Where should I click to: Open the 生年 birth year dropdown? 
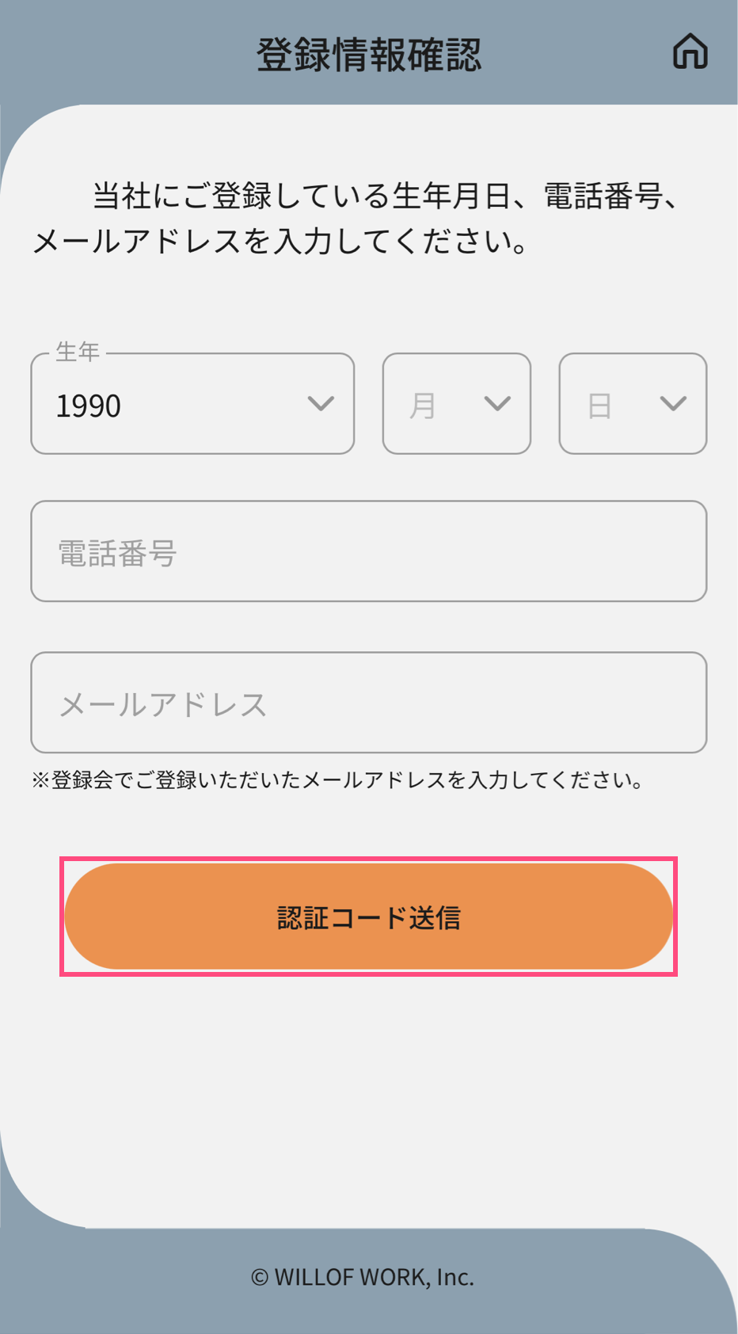[x=192, y=404]
